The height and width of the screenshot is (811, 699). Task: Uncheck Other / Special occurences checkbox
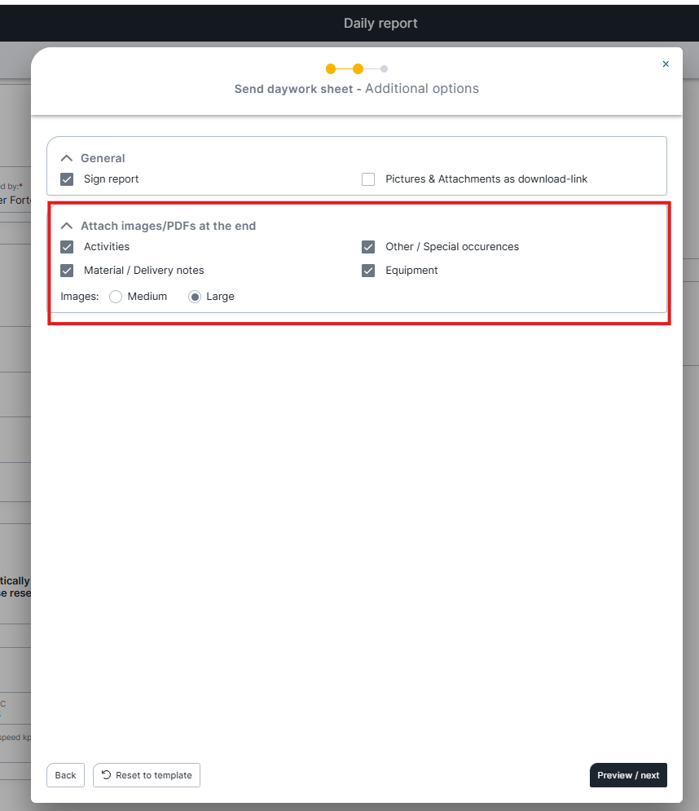coord(368,247)
